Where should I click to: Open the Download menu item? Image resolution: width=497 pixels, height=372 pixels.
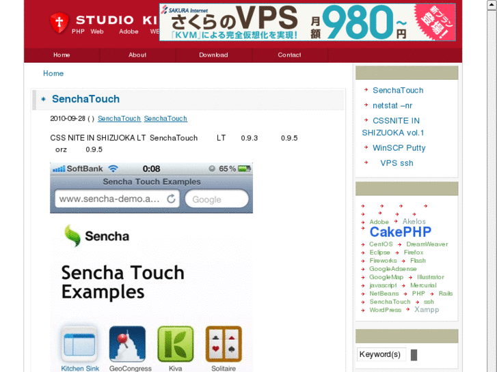pos(213,55)
